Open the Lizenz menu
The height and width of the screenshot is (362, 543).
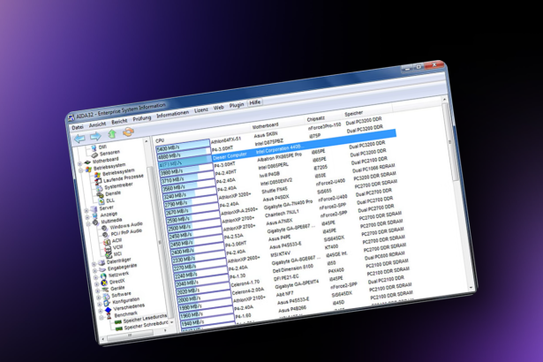pos(200,109)
